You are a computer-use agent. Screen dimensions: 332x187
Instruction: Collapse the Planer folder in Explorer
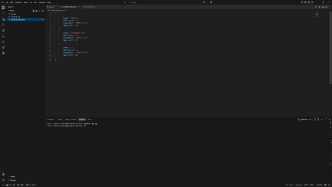(11, 11)
